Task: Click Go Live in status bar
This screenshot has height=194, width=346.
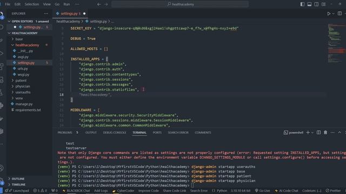Action: point(262,190)
